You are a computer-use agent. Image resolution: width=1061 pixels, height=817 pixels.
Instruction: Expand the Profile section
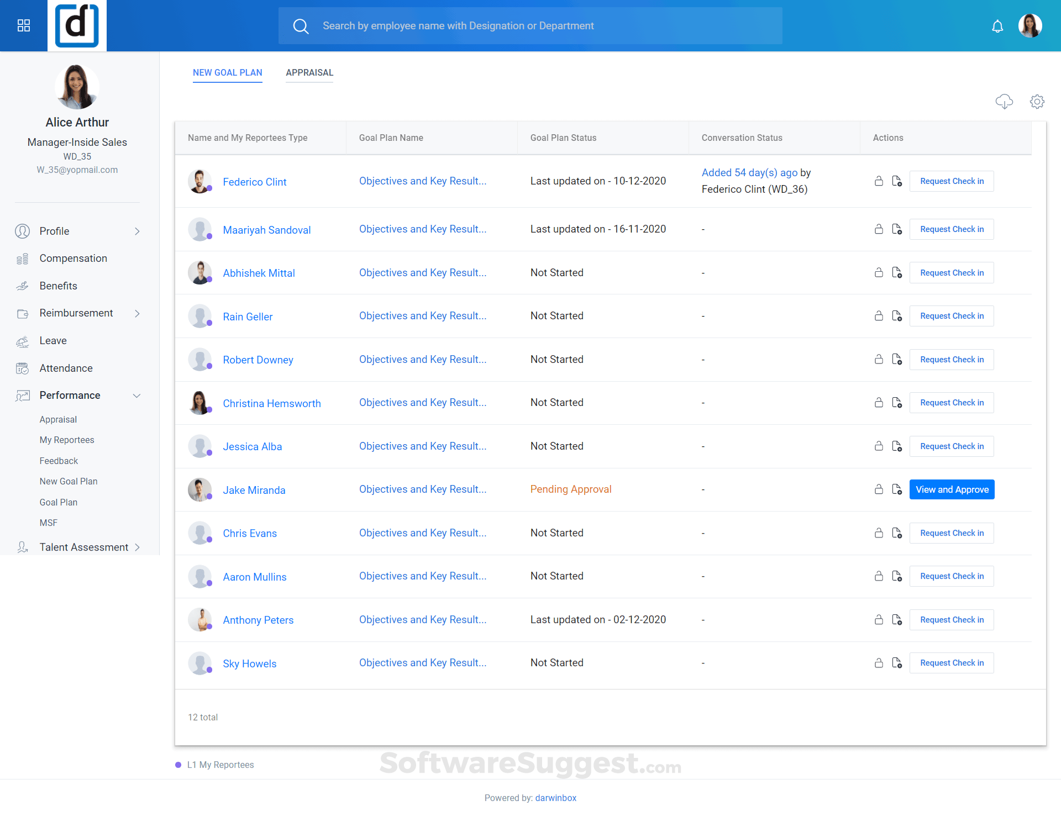[x=137, y=231]
